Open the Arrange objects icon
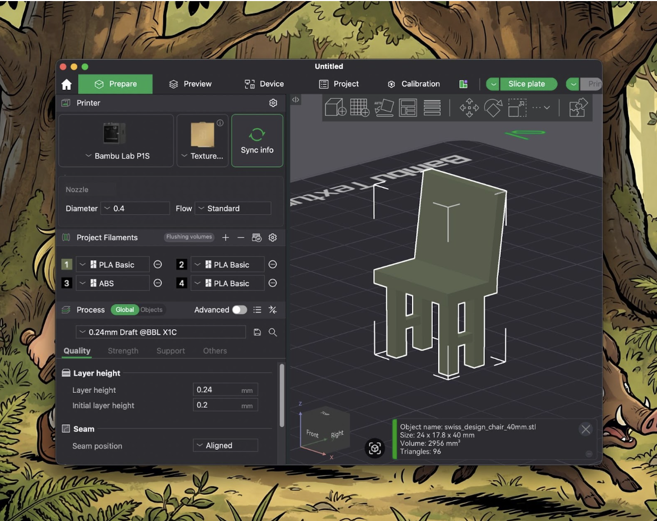 point(408,108)
